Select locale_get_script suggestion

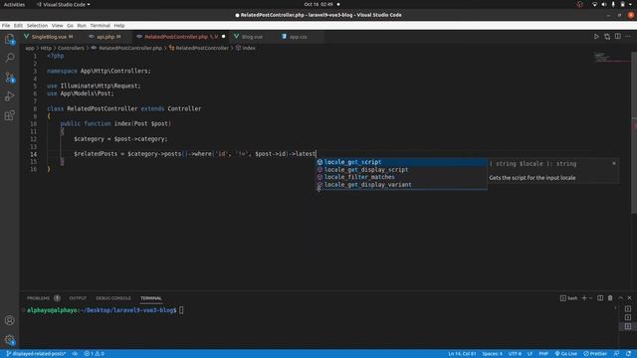[x=401, y=162]
